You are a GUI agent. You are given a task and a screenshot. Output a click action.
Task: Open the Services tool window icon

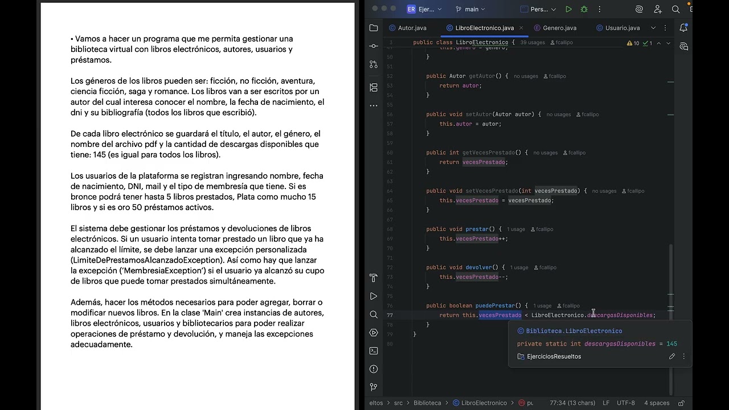[374, 333]
